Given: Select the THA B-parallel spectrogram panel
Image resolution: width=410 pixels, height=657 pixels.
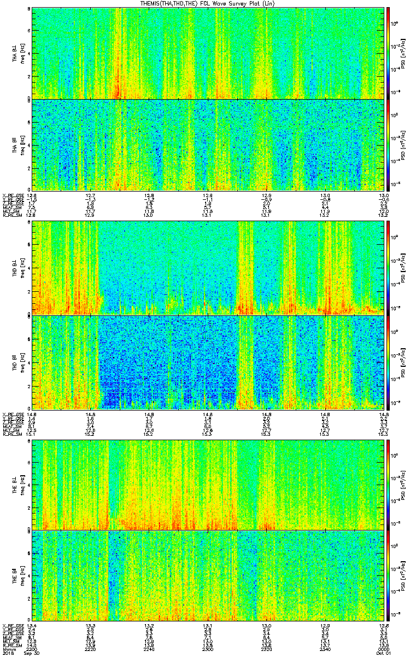Looking at the screenshot, I should coord(208,145).
